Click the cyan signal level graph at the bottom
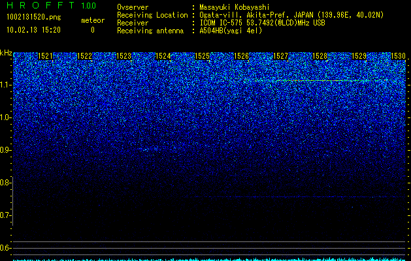 click(210, 259)
